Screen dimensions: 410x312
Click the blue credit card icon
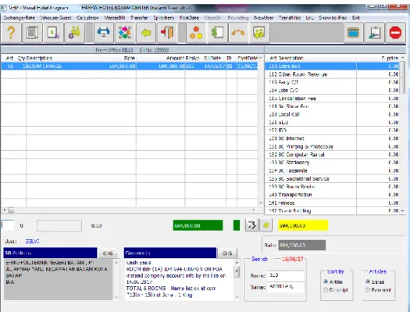(353, 33)
